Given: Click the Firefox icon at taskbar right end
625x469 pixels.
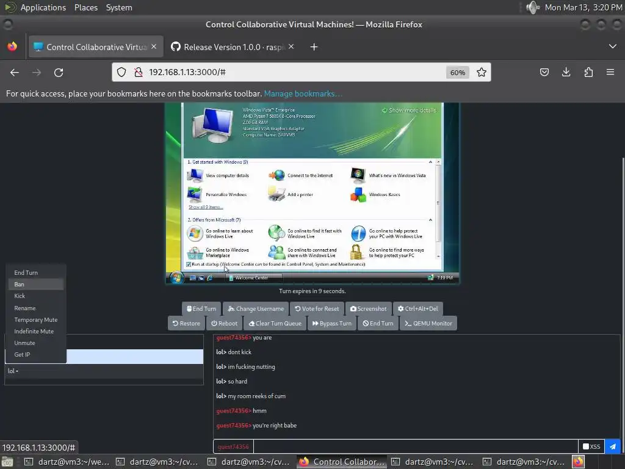Looking at the screenshot, I should (579, 462).
